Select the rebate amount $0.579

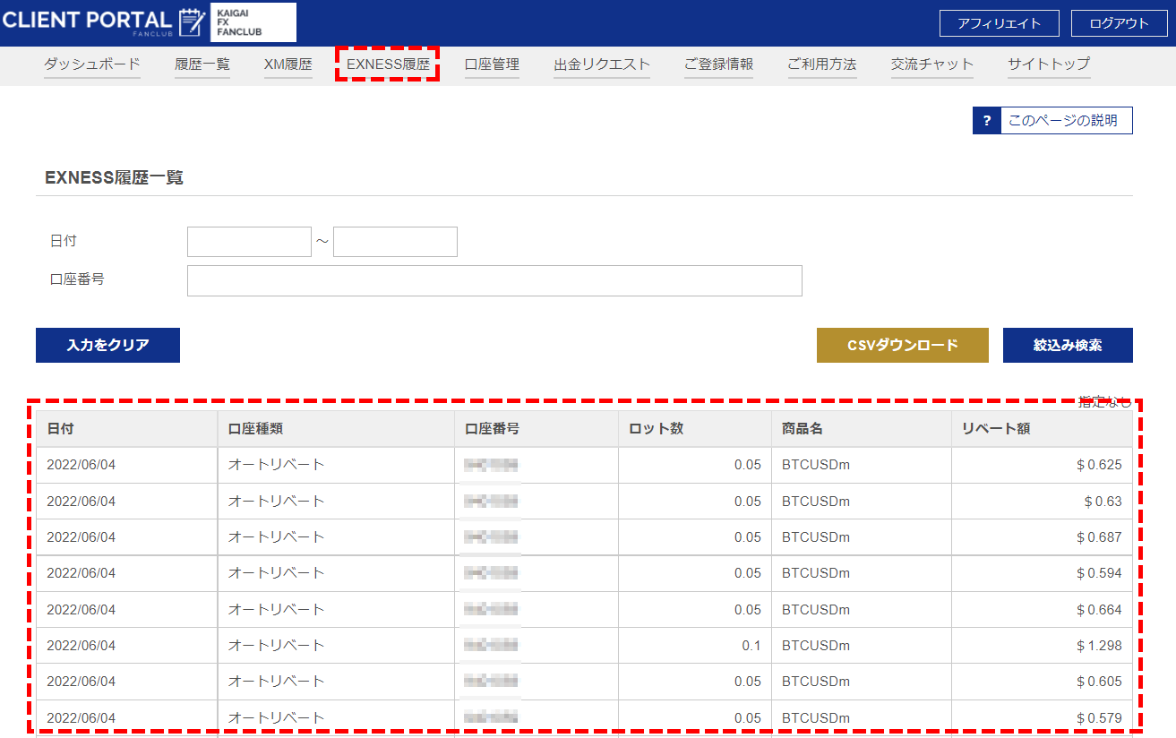pos(1099,717)
